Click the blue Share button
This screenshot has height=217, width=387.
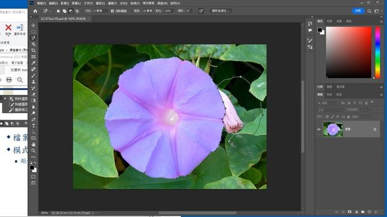coord(358,11)
